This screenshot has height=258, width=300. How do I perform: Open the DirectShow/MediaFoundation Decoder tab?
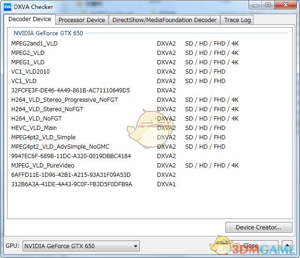tap(165, 20)
